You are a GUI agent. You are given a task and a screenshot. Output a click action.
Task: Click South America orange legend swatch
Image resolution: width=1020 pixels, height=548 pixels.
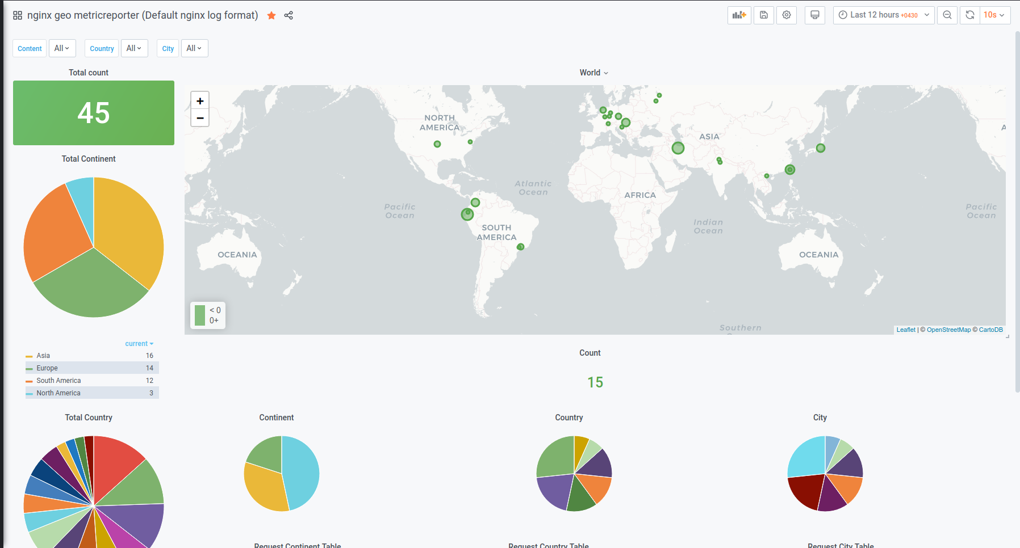click(x=29, y=381)
